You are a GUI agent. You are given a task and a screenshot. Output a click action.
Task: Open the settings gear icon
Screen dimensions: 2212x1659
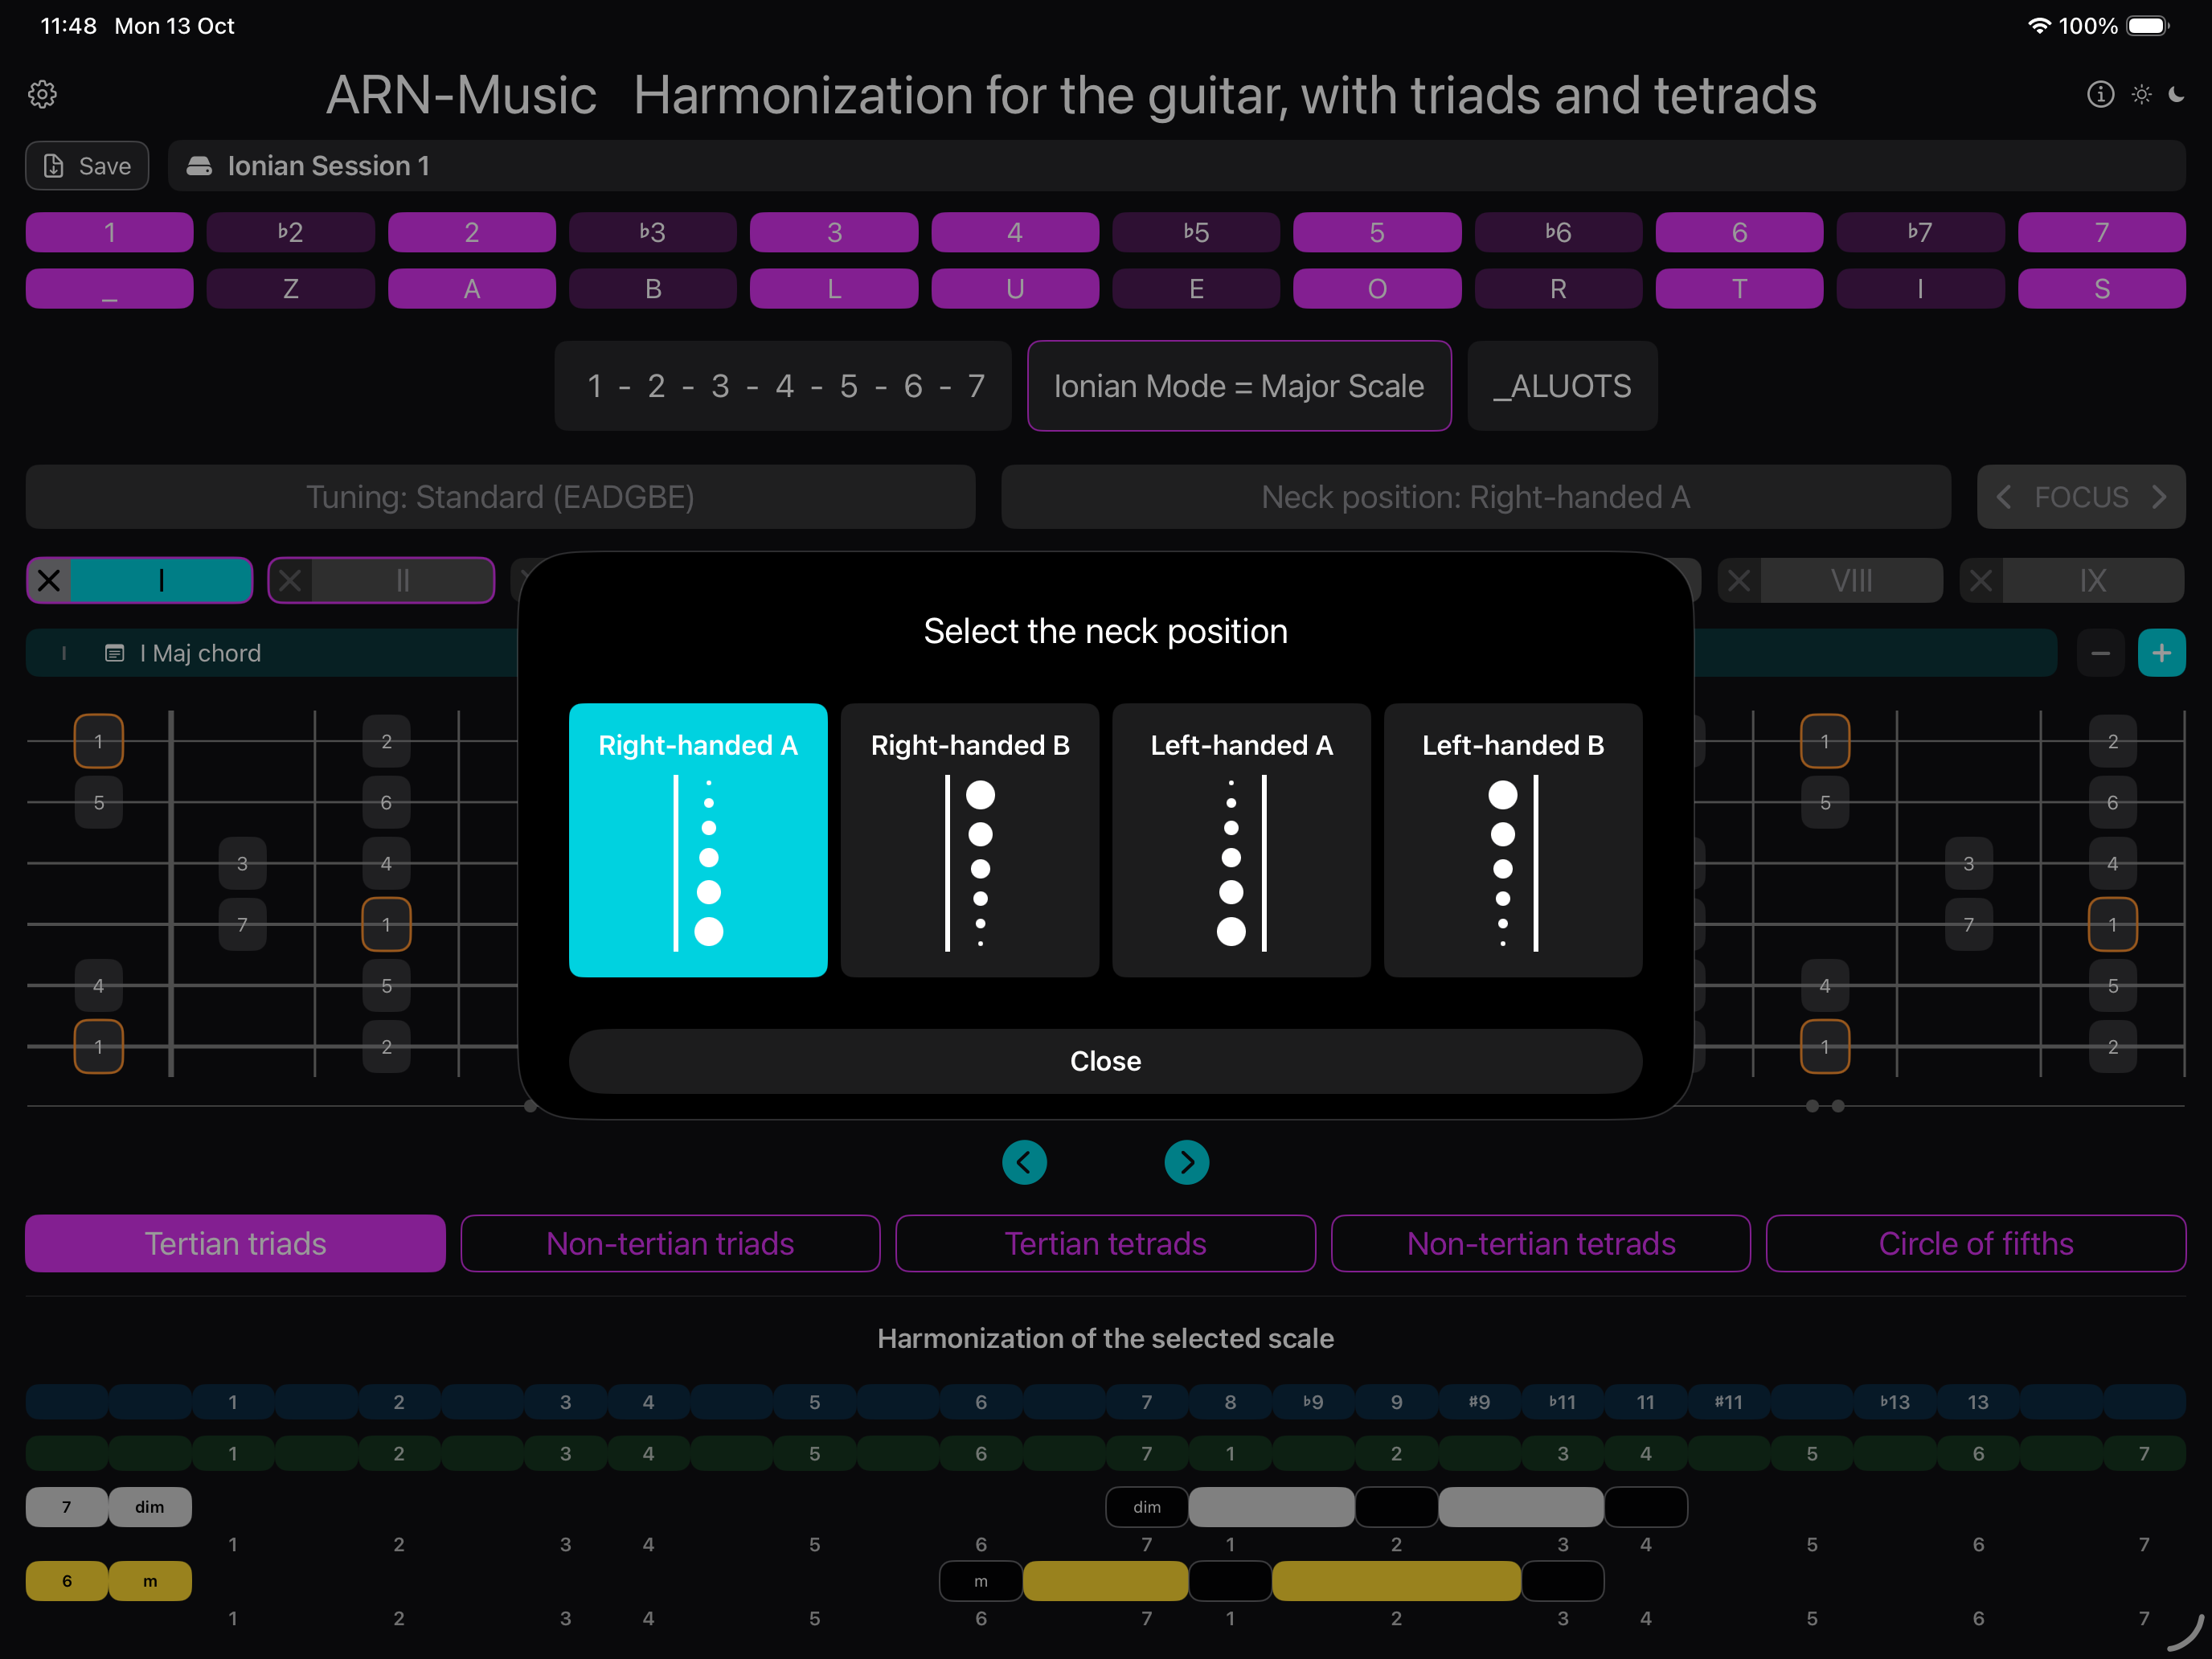[x=42, y=95]
